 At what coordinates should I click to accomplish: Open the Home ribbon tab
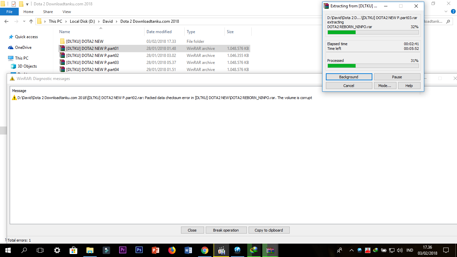pyautogui.click(x=28, y=12)
